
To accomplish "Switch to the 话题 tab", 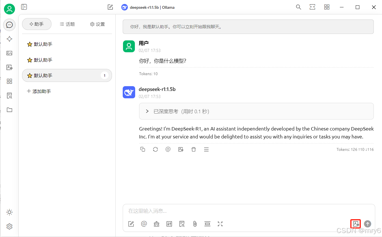I will pos(67,24).
